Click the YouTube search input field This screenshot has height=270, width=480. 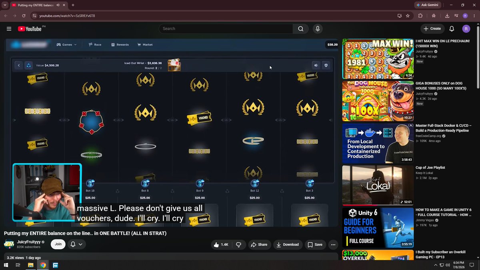[226, 29]
